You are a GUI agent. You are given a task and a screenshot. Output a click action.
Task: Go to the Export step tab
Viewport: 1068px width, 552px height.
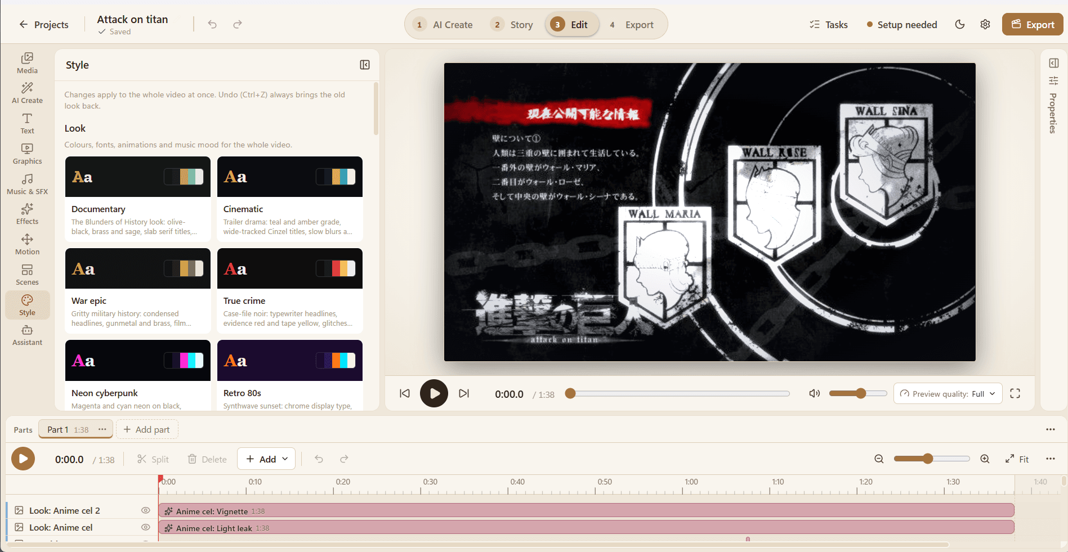(631, 25)
